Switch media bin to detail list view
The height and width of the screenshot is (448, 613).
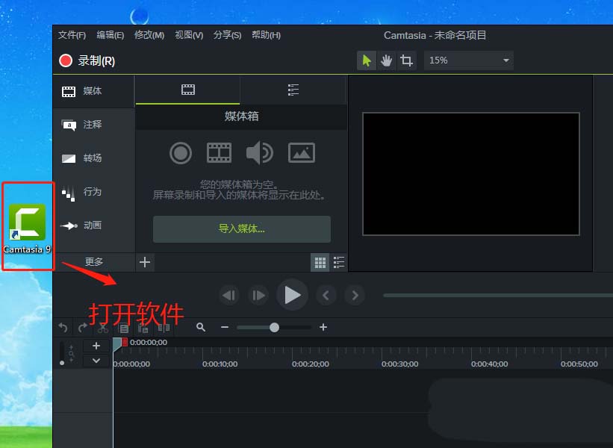point(338,262)
